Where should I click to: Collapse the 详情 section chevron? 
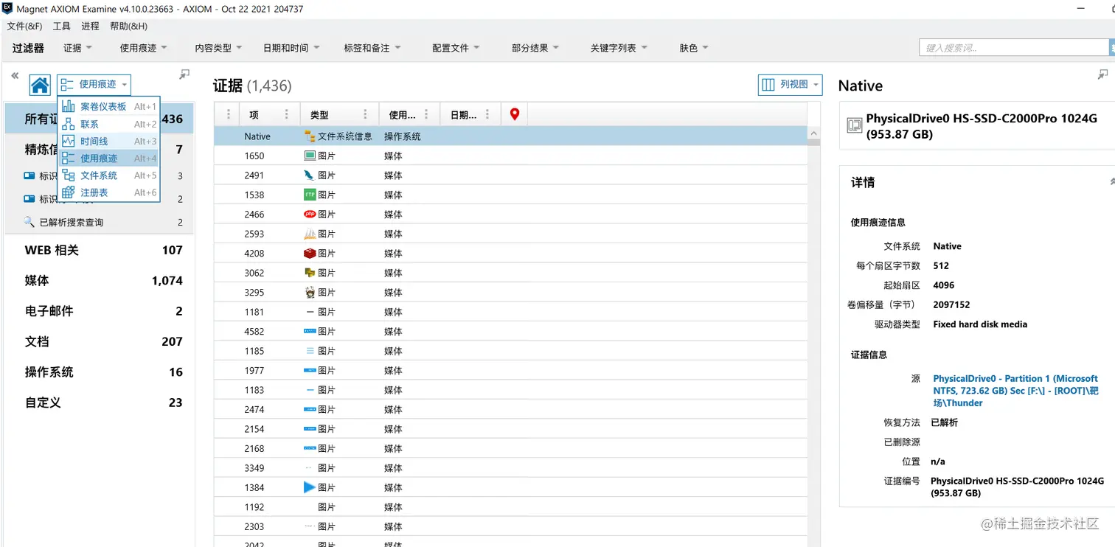1112,181
